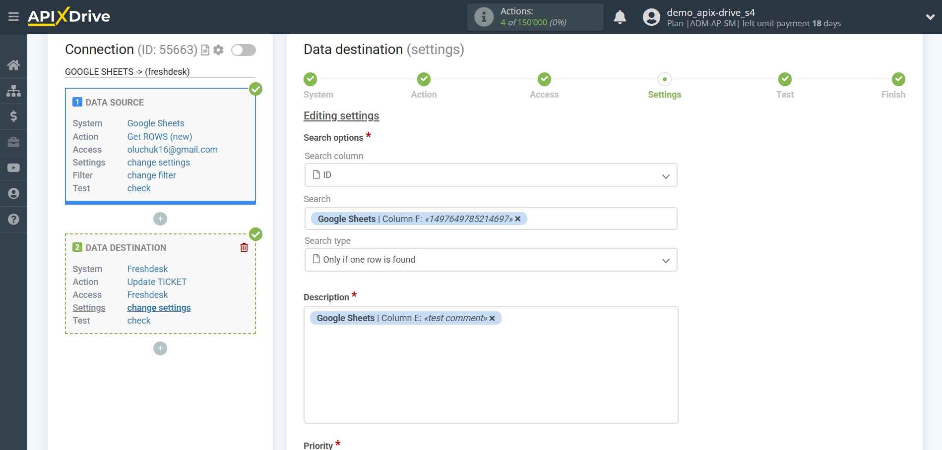Open the Update TICKET action link
Viewport: 942px width, 450px height.
tap(157, 282)
